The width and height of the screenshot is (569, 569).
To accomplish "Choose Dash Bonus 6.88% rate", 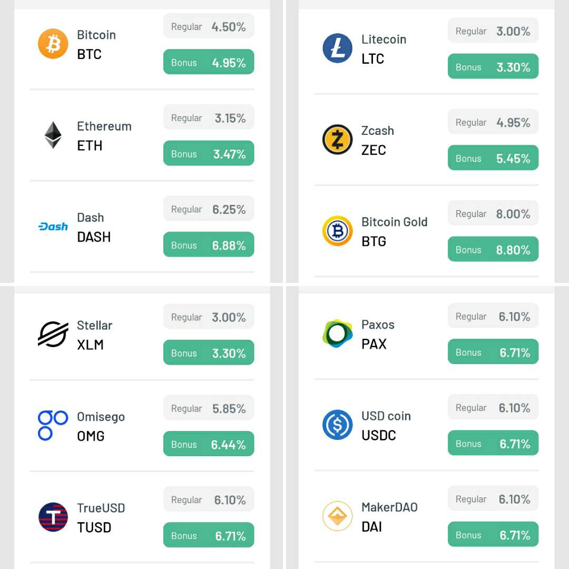I will pyautogui.click(x=209, y=245).
